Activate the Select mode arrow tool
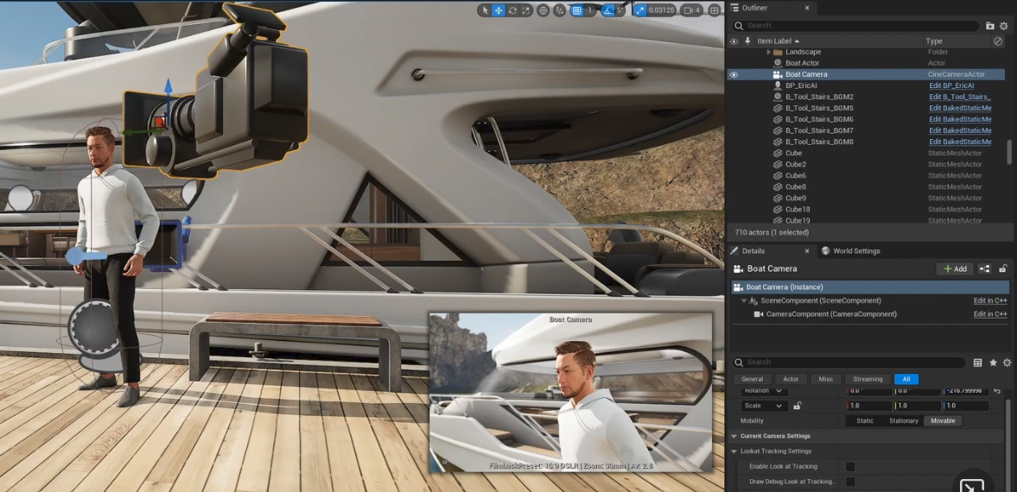The width and height of the screenshot is (1017, 492). (485, 10)
